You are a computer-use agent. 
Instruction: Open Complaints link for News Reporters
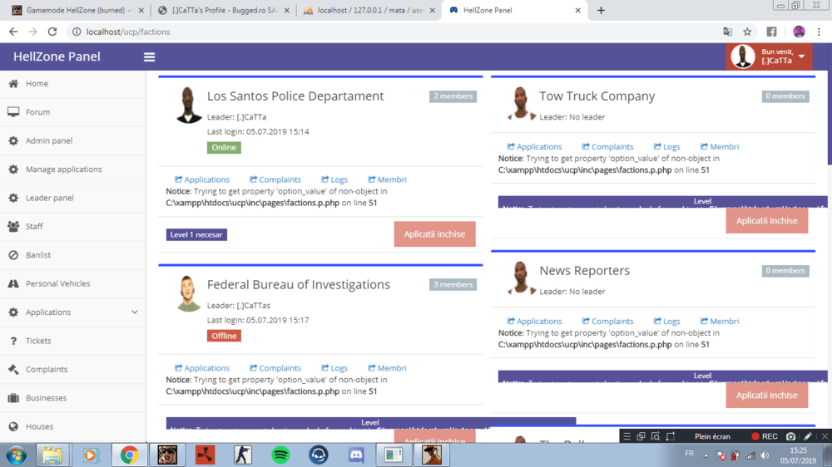click(607, 322)
